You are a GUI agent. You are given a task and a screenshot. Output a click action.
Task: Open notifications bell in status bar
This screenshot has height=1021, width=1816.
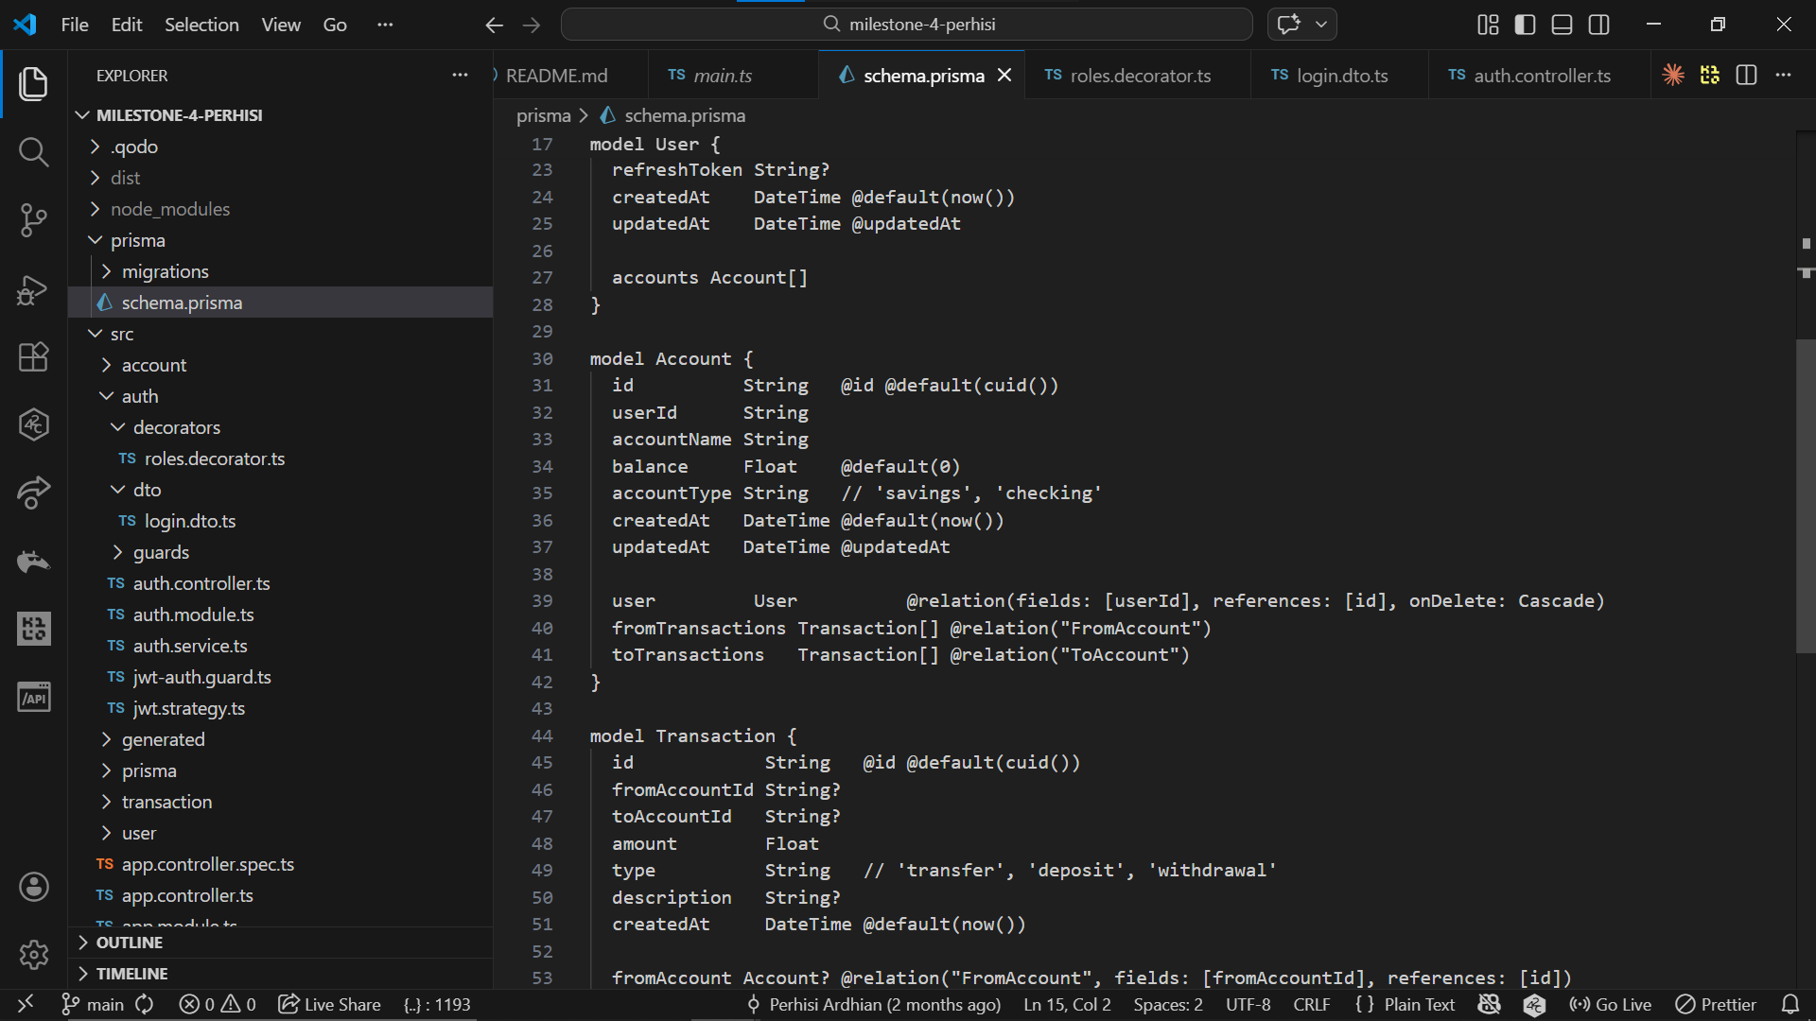(1790, 1004)
